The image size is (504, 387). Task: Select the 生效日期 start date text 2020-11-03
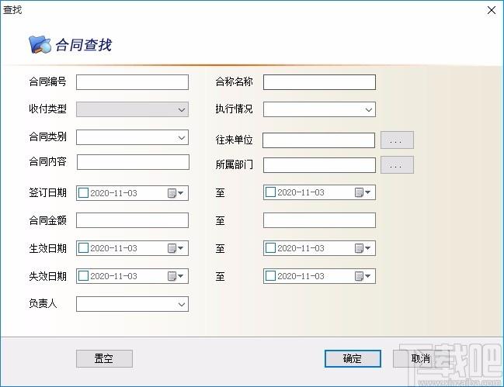coord(114,248)
